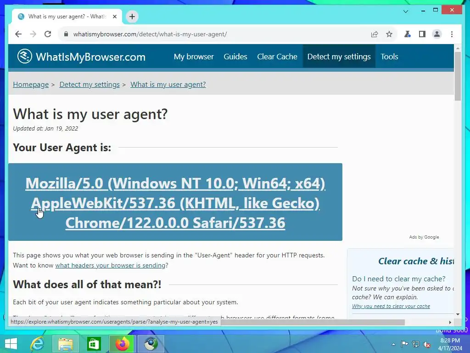Select Detect my settings nav item
This screenshot has height=353, width=470.
click(339, 57)
